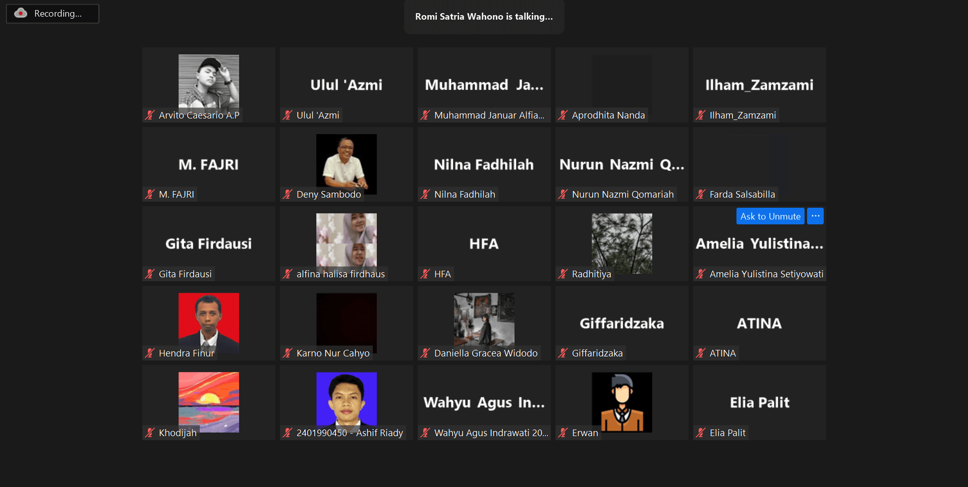Click muted mic icon beside Arvito Caesario A.P
Screen dimensions: 968x487
pos(150,115)
